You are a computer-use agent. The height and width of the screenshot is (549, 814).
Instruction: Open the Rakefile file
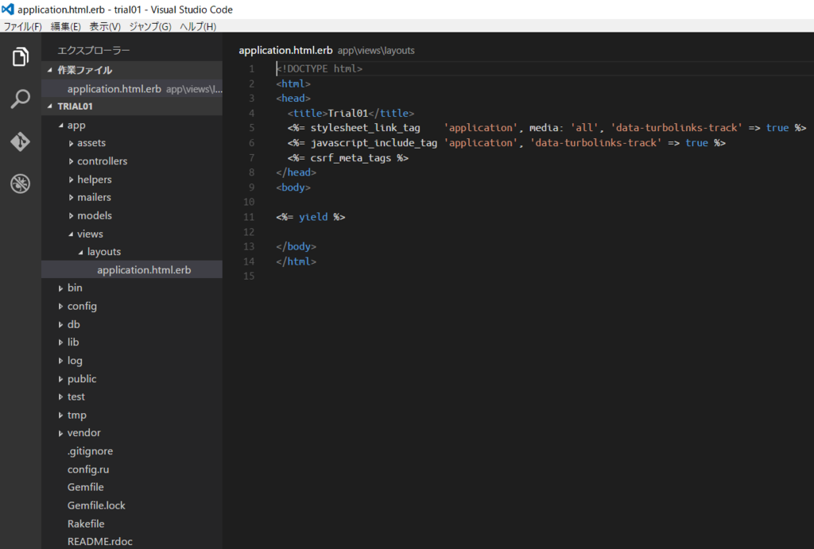(x=86, y=524)
